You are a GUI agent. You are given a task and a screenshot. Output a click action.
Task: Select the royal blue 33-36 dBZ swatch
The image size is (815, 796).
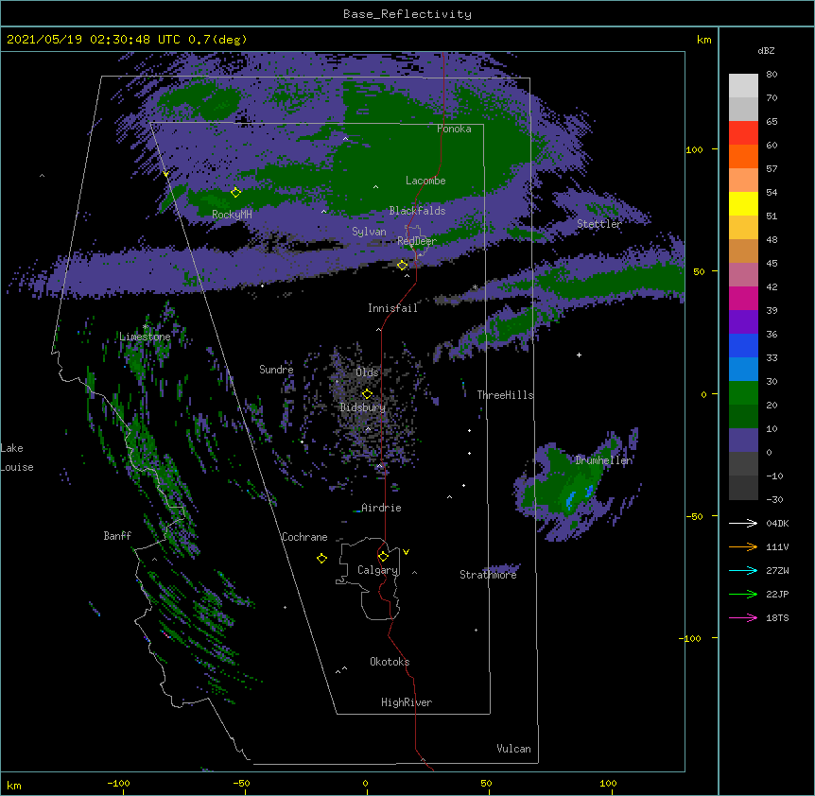click(x=743, y=345)
